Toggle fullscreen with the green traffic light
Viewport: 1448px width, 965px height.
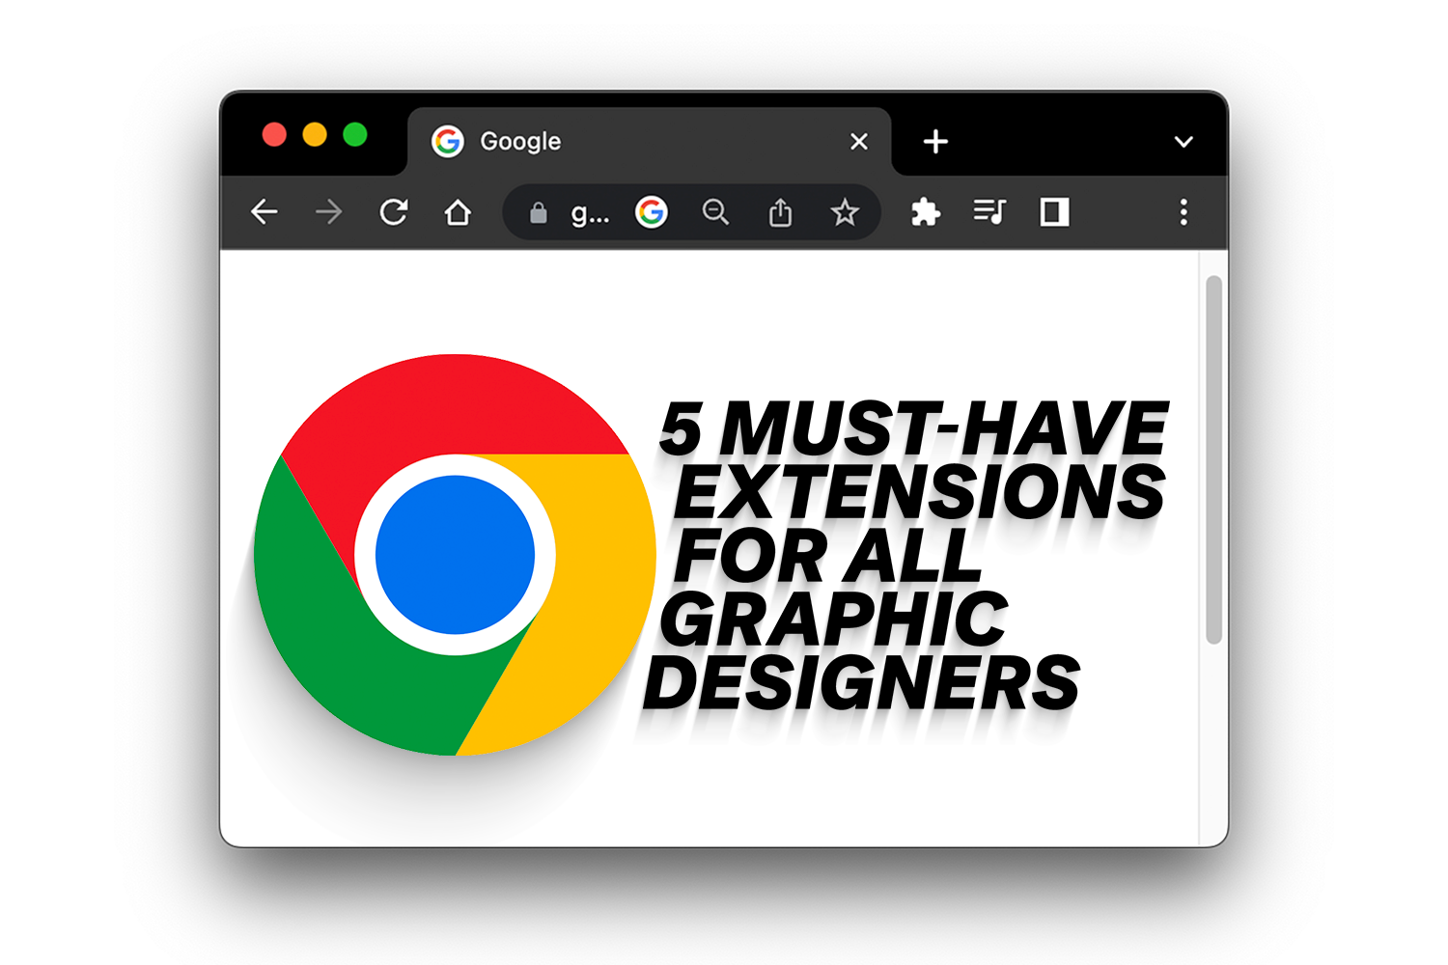357,134
